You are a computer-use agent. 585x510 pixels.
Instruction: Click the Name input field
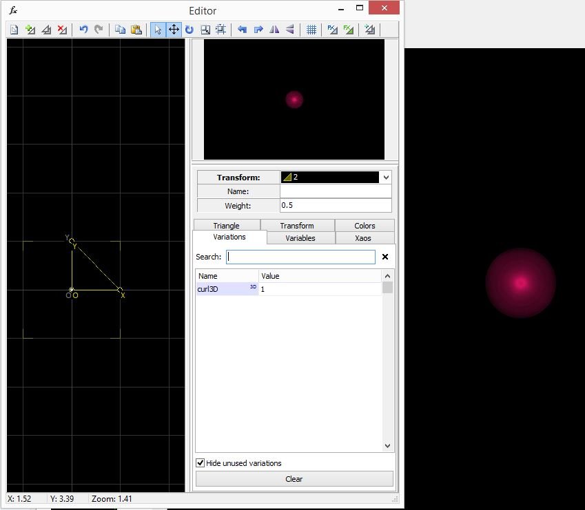pos(336,191)
